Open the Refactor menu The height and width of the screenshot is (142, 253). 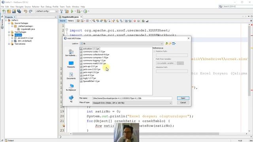coord(36,7)
